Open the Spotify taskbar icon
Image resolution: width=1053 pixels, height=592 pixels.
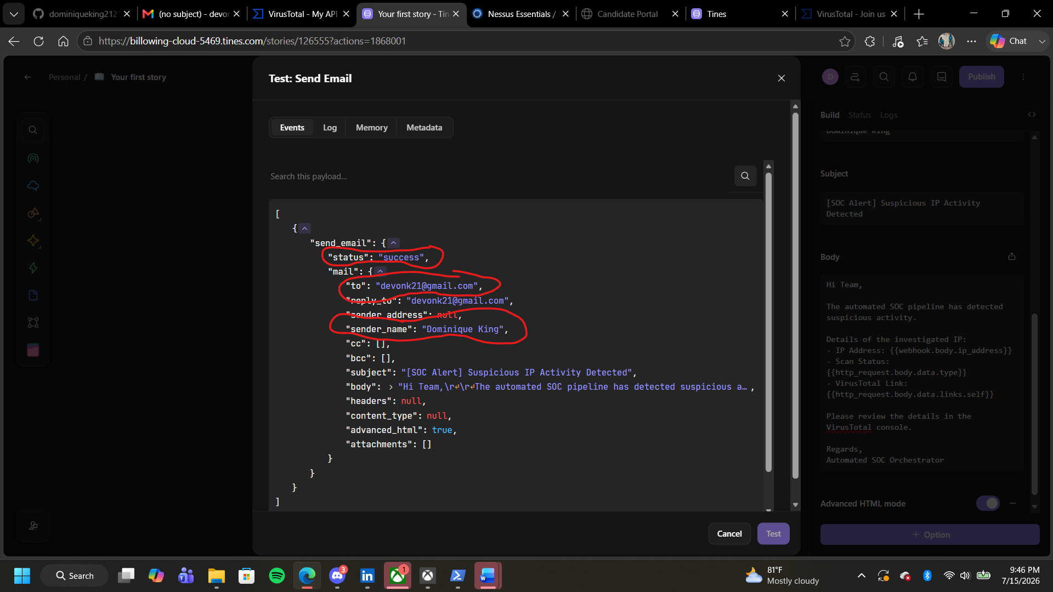(x=277, y=576)
